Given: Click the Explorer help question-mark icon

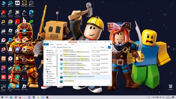Looking at the screenshot, I should pyautogui.click(x=111, y=44).
